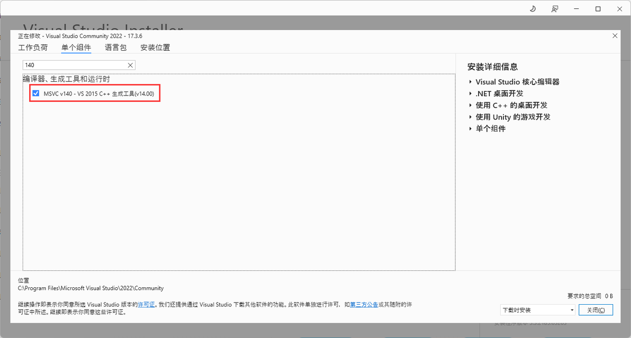Image resolution: width=631 pixels, height=338 pixels.
Task: Expand 使用 Unity 的游戏开发 details
Action: pyautogui.click(x=470, y=117)
